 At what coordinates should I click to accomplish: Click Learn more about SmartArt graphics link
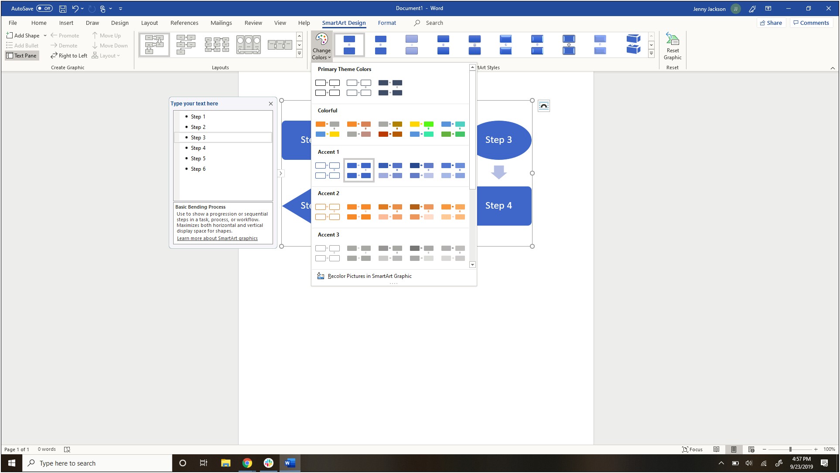[x=218, y=238]
